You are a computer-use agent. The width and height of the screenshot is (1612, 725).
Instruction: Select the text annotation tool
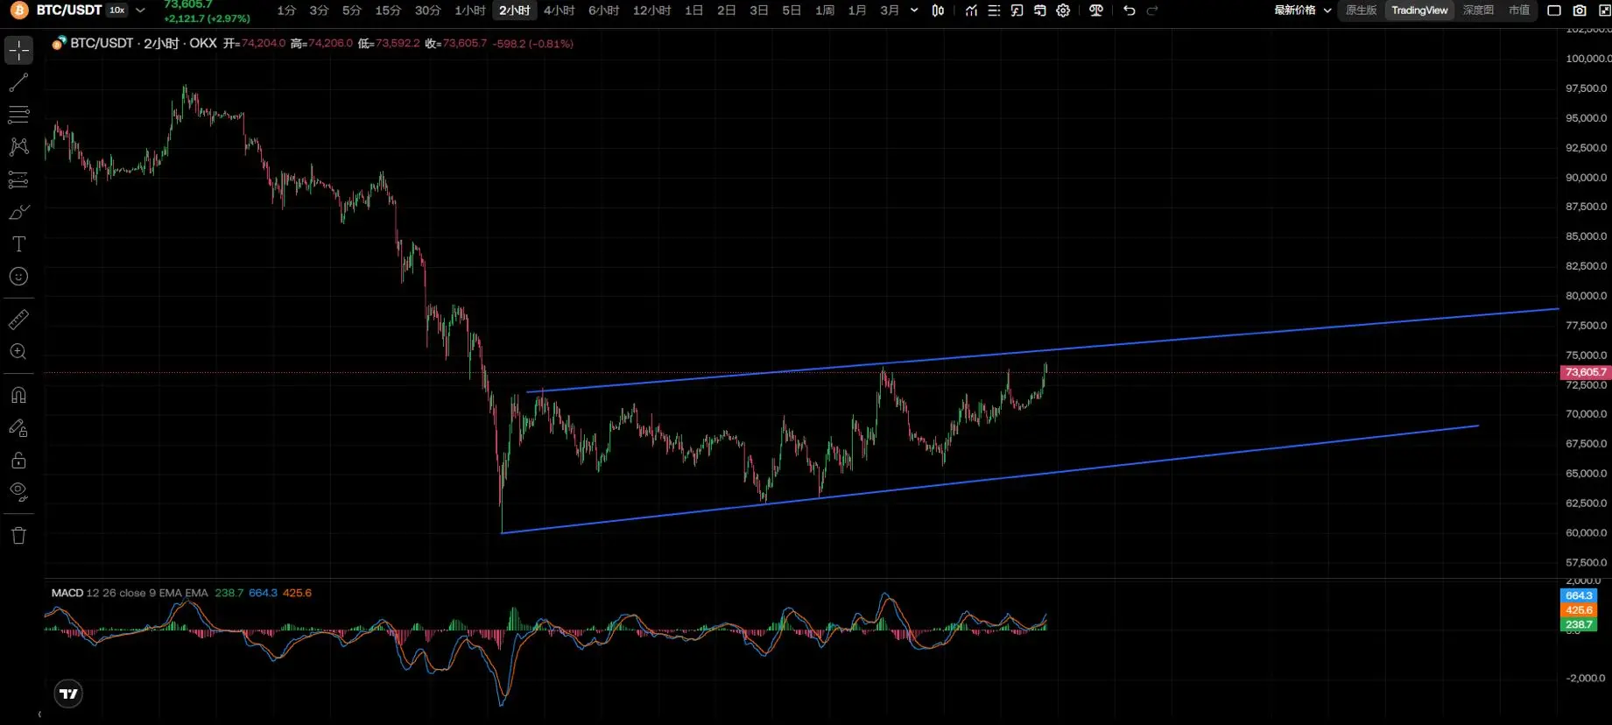pos(18,244)
